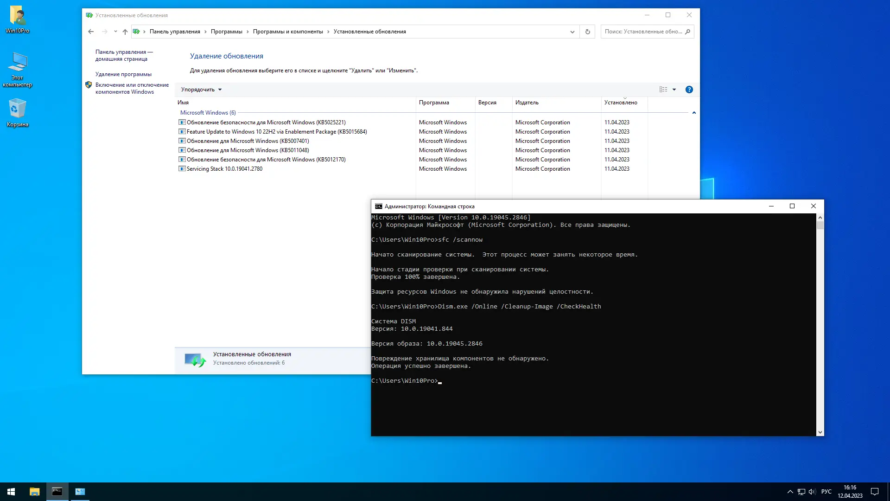The height and width of the screenshot is (501, 890).
Task: Show hidden system tray icons chevron
Action: pos(790,492)
